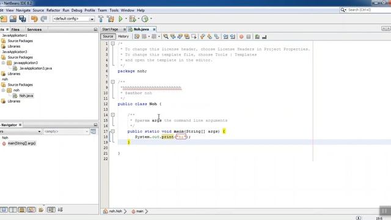Click the Search (Ctrl+I) input field

pyautogui.click(x=369, y=10)
